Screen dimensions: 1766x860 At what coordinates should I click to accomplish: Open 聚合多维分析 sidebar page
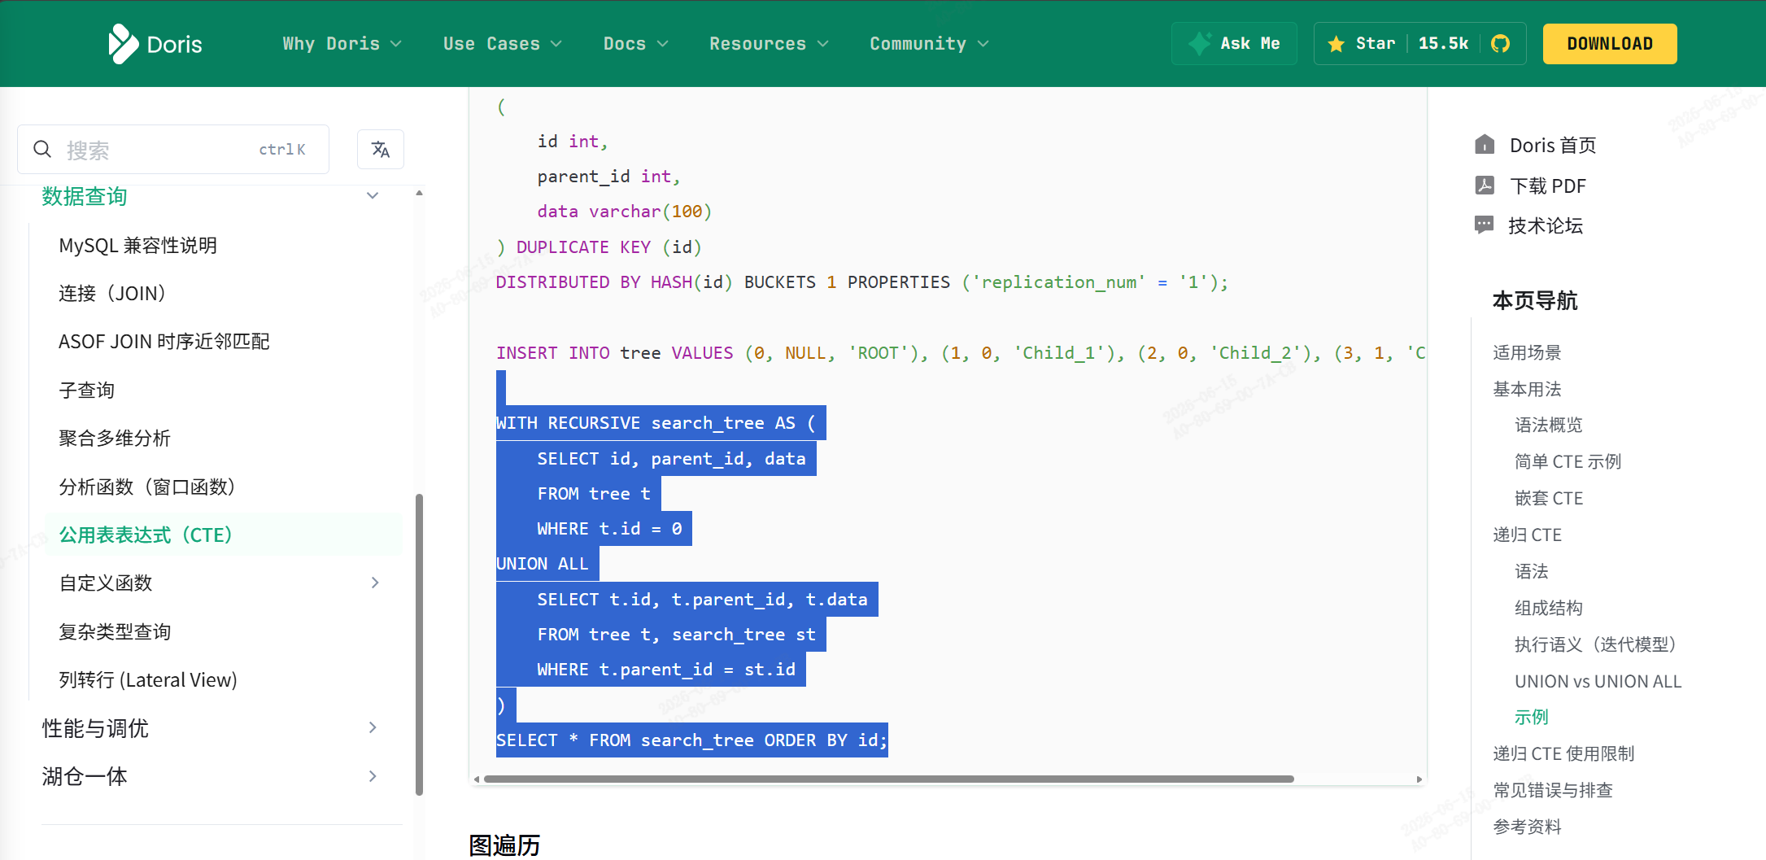(x=115, y=439)
